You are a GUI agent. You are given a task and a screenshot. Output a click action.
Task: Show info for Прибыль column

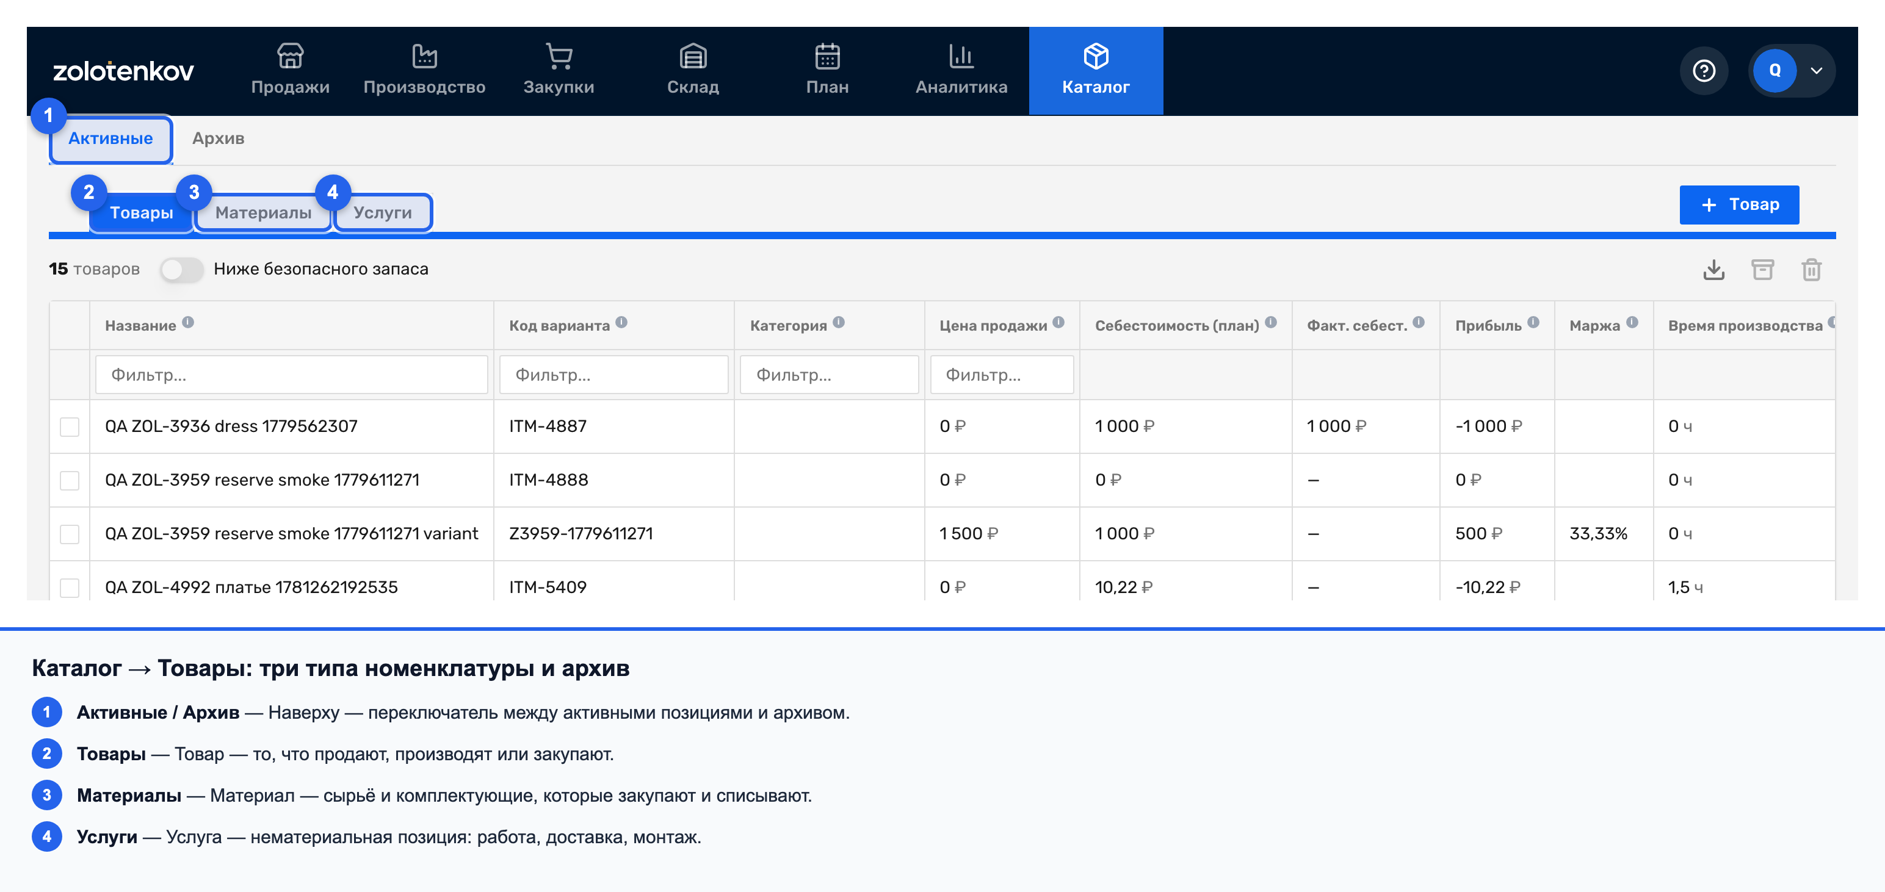click(1533, 322)
